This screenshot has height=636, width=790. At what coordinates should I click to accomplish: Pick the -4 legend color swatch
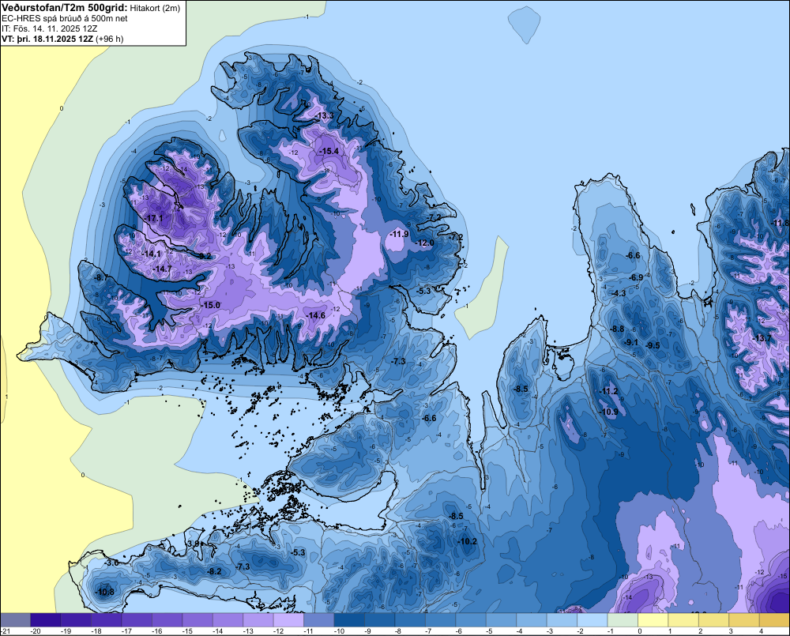tap(531, 619)
